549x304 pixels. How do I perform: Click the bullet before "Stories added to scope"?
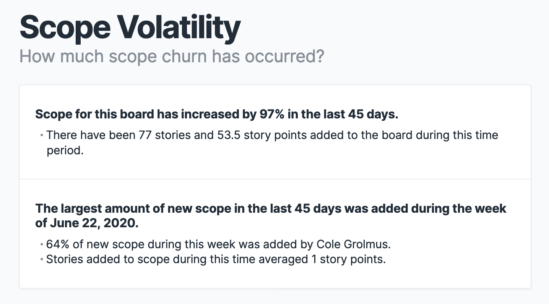click(x=41, y=260)
